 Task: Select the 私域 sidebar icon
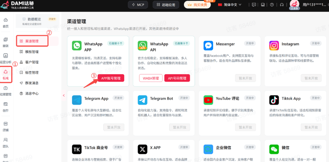point(6,72)
